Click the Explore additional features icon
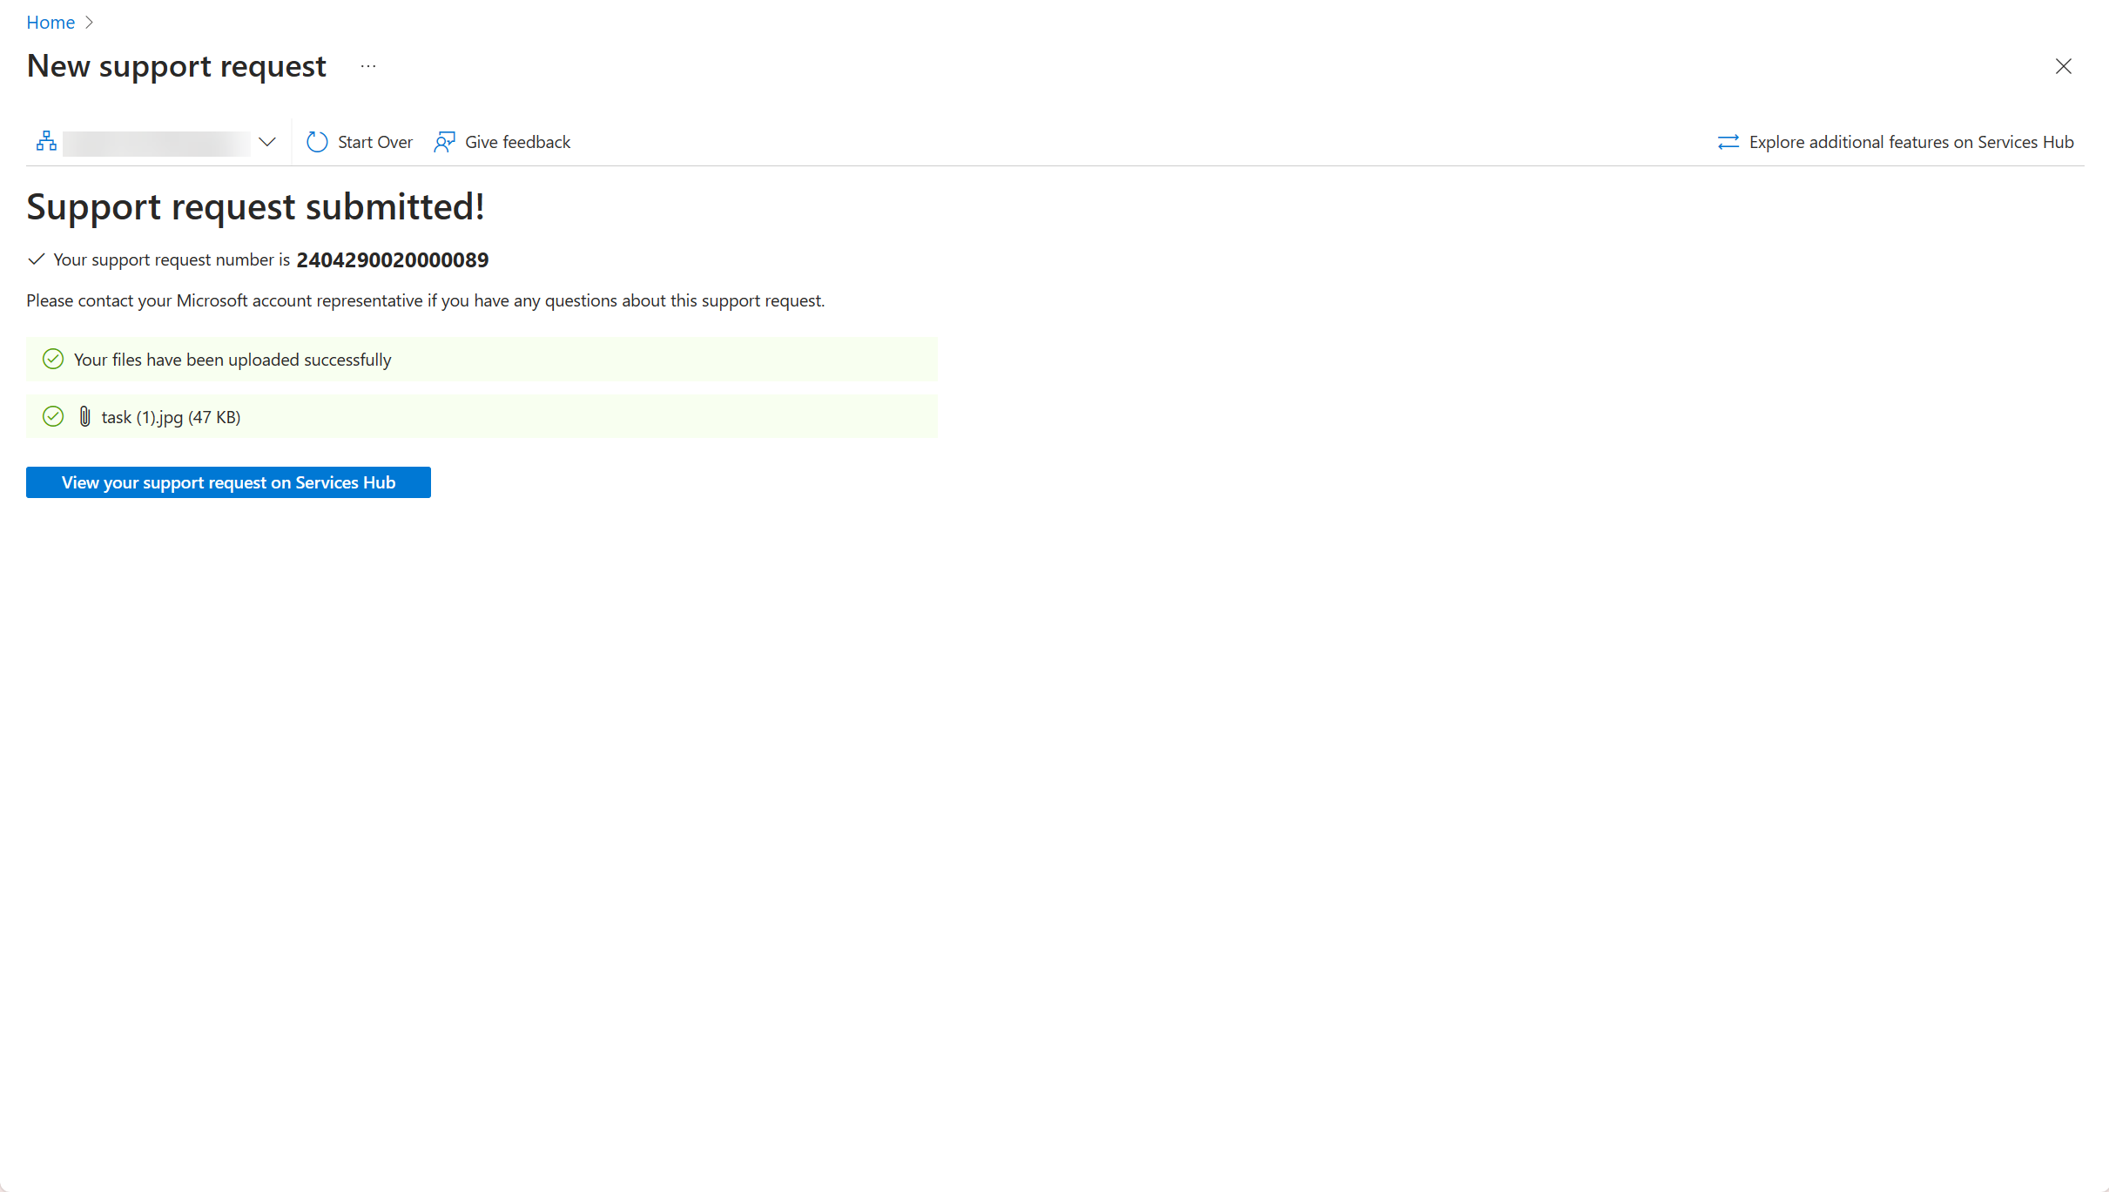 1727,140
